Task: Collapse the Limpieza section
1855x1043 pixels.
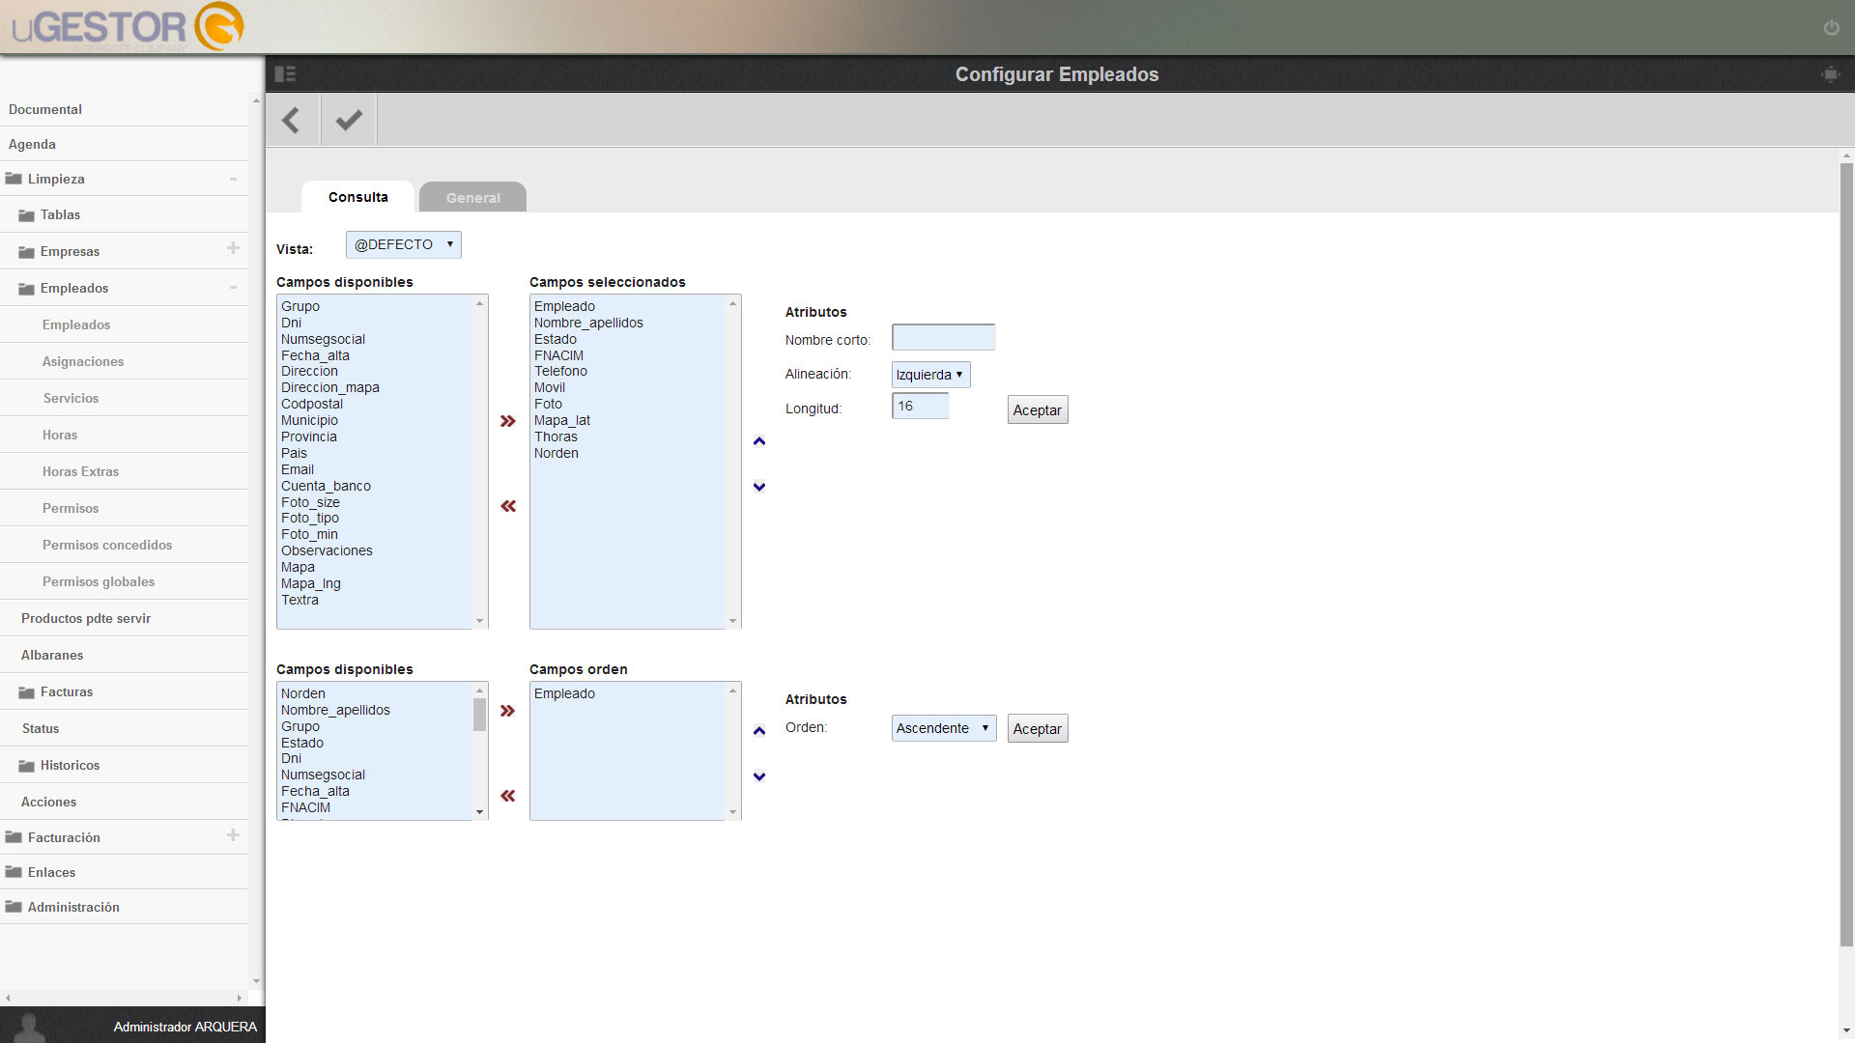Action: (233, 179)
